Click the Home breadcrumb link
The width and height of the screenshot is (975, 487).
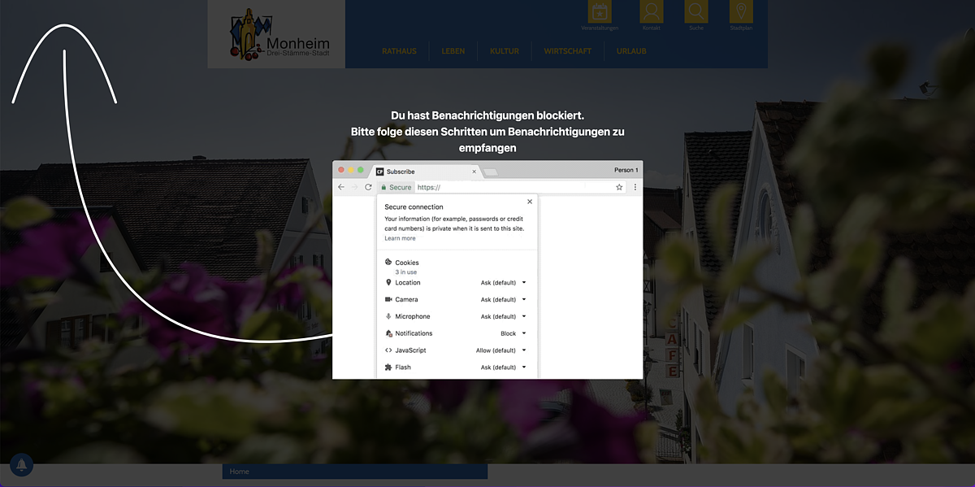point(240,472)
